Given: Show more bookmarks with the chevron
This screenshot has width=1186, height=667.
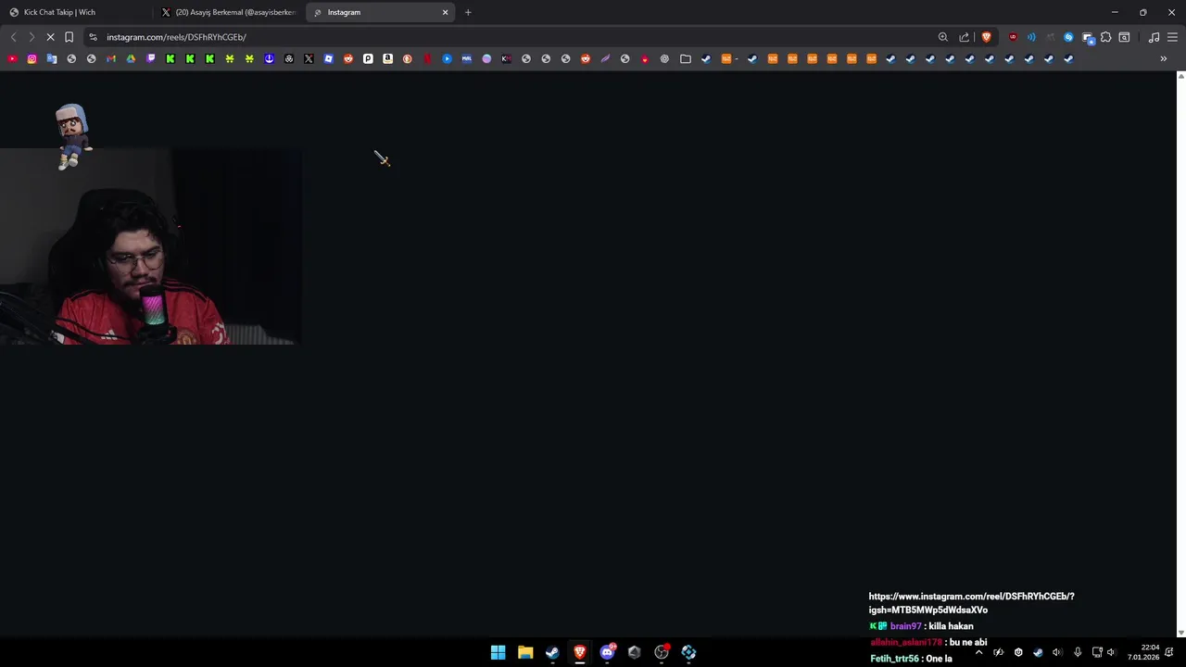Looking at the screenshot, I should 1164,58.
